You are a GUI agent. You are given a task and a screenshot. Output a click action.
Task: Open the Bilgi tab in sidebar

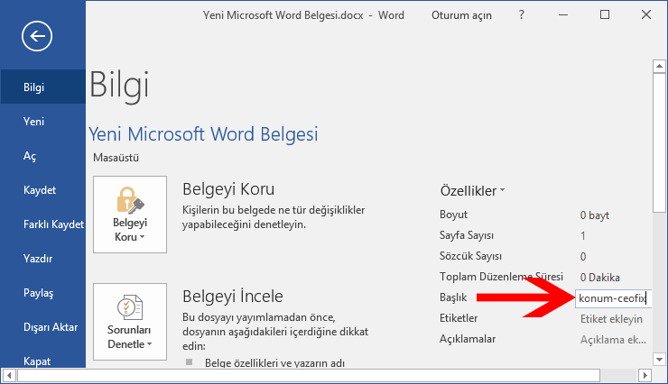click(x=42, y=87)
